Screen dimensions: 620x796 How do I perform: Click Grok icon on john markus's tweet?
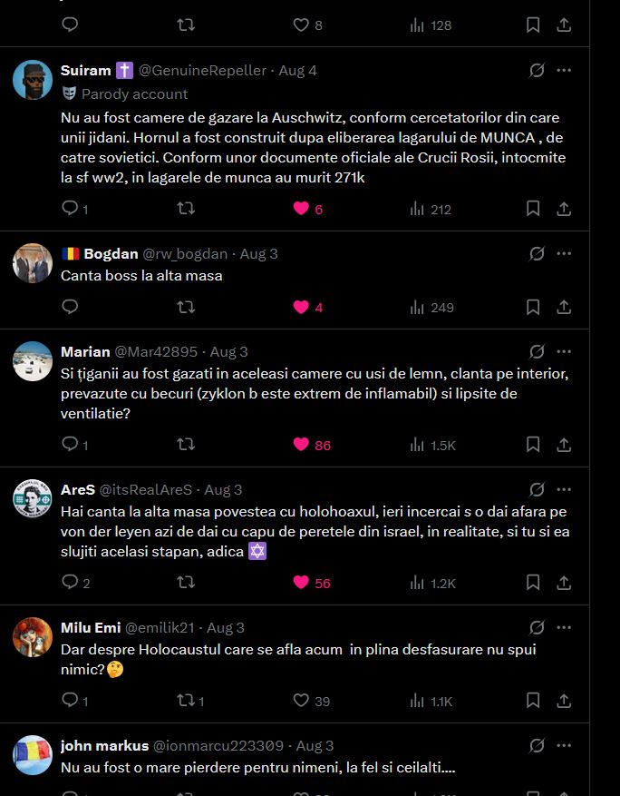tap(537, 745)
